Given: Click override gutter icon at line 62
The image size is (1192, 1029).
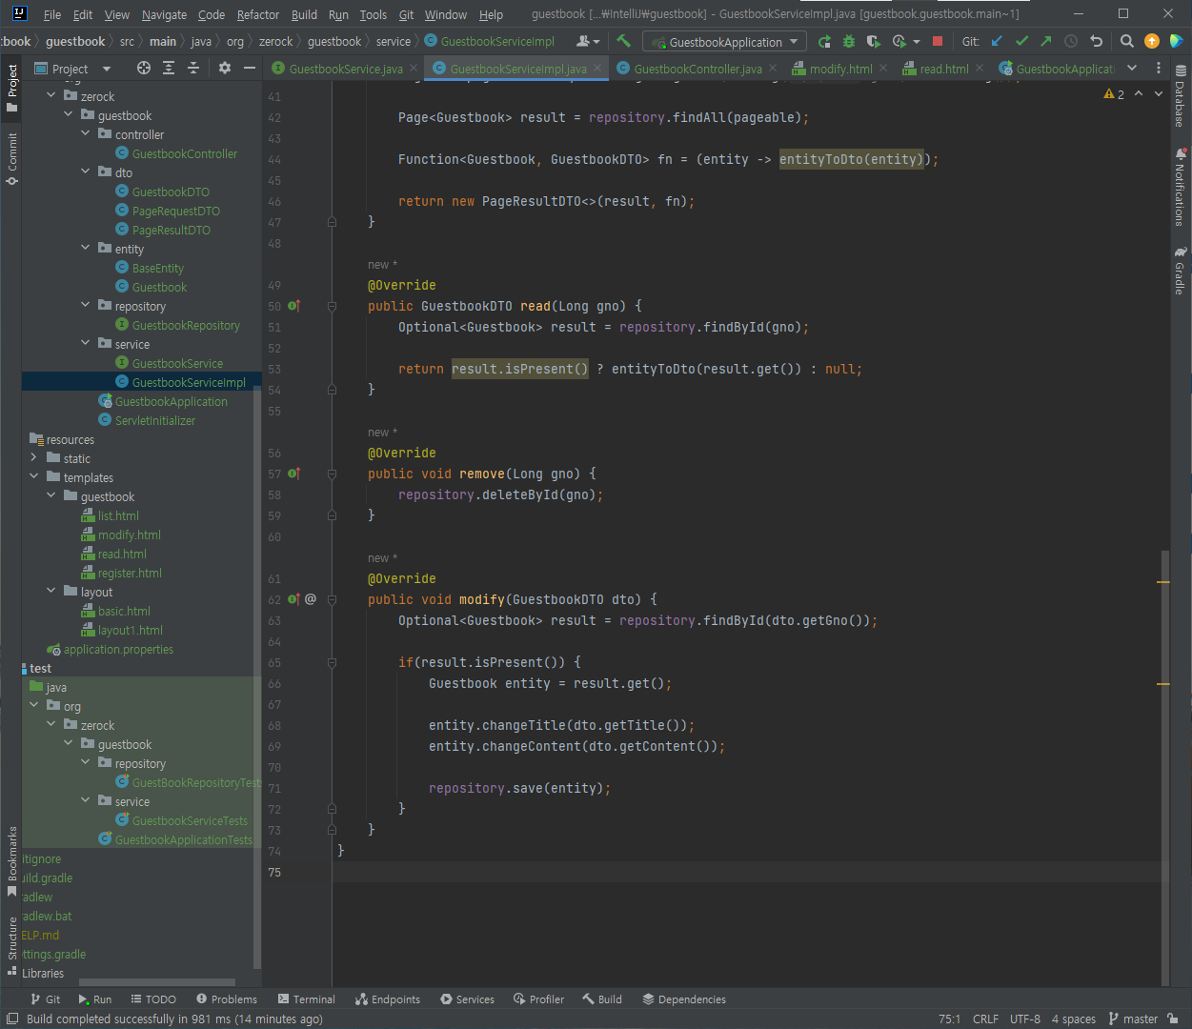Looking at the screenshot, I should coord(294,599).
